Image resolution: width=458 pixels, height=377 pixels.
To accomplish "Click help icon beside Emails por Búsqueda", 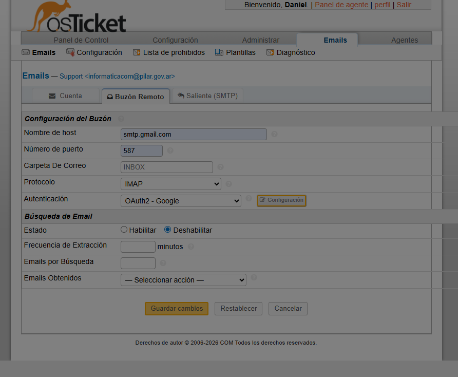I will (163, 263).
